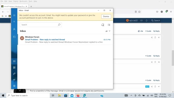
Task: Open Firefox Help menu
Action: point(35,1)
